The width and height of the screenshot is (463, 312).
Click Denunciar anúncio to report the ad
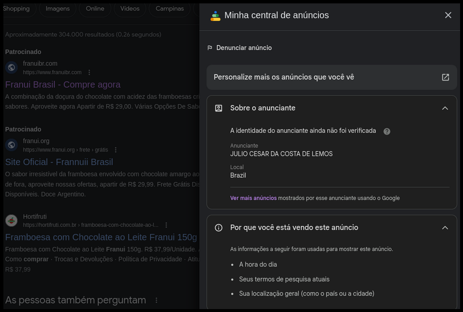[x=244, y=48]
